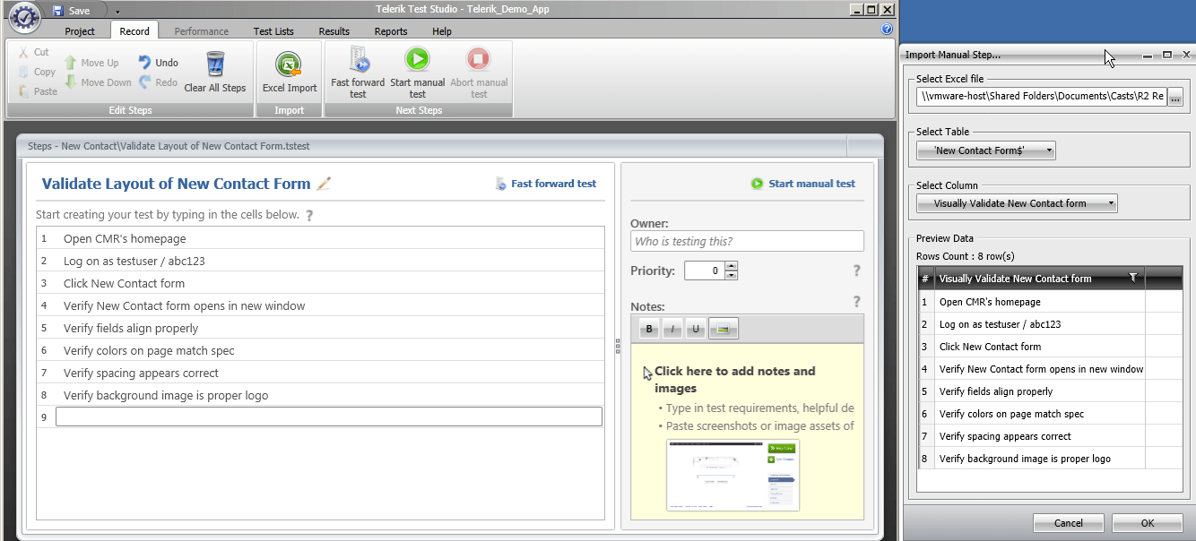Toggle Underline in the Notes toolbar
The height and width of the screenshot is (541, 1196).
click(696, 330)
